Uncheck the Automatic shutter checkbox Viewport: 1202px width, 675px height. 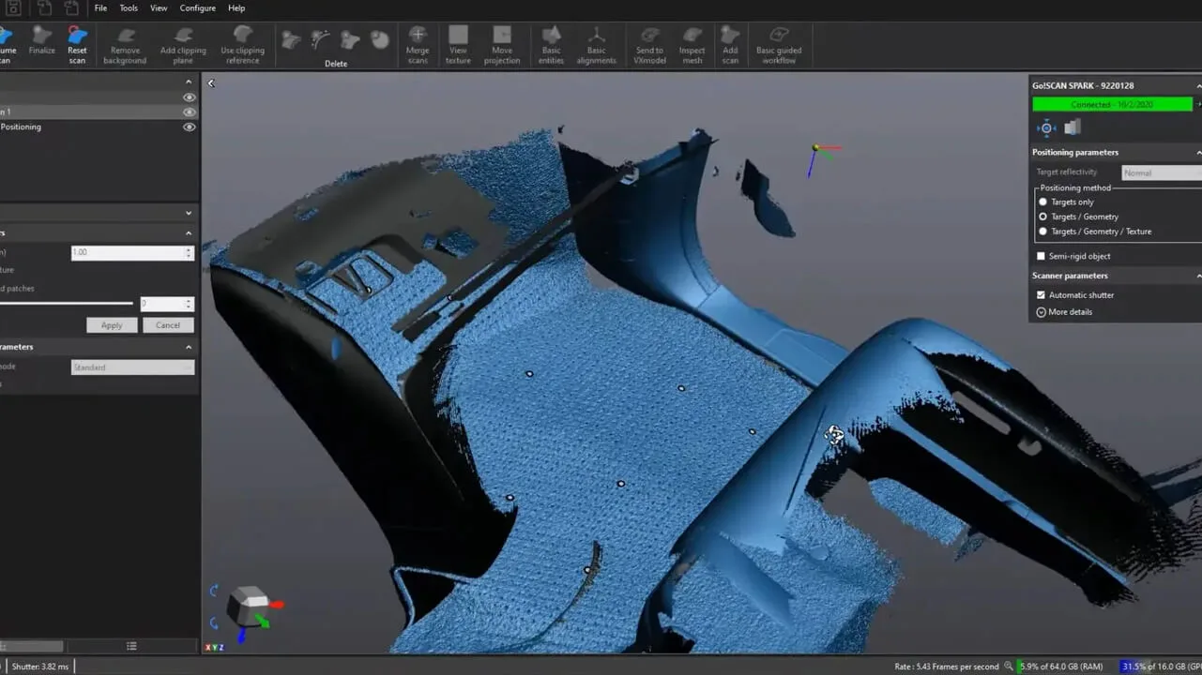point(1041,295)
